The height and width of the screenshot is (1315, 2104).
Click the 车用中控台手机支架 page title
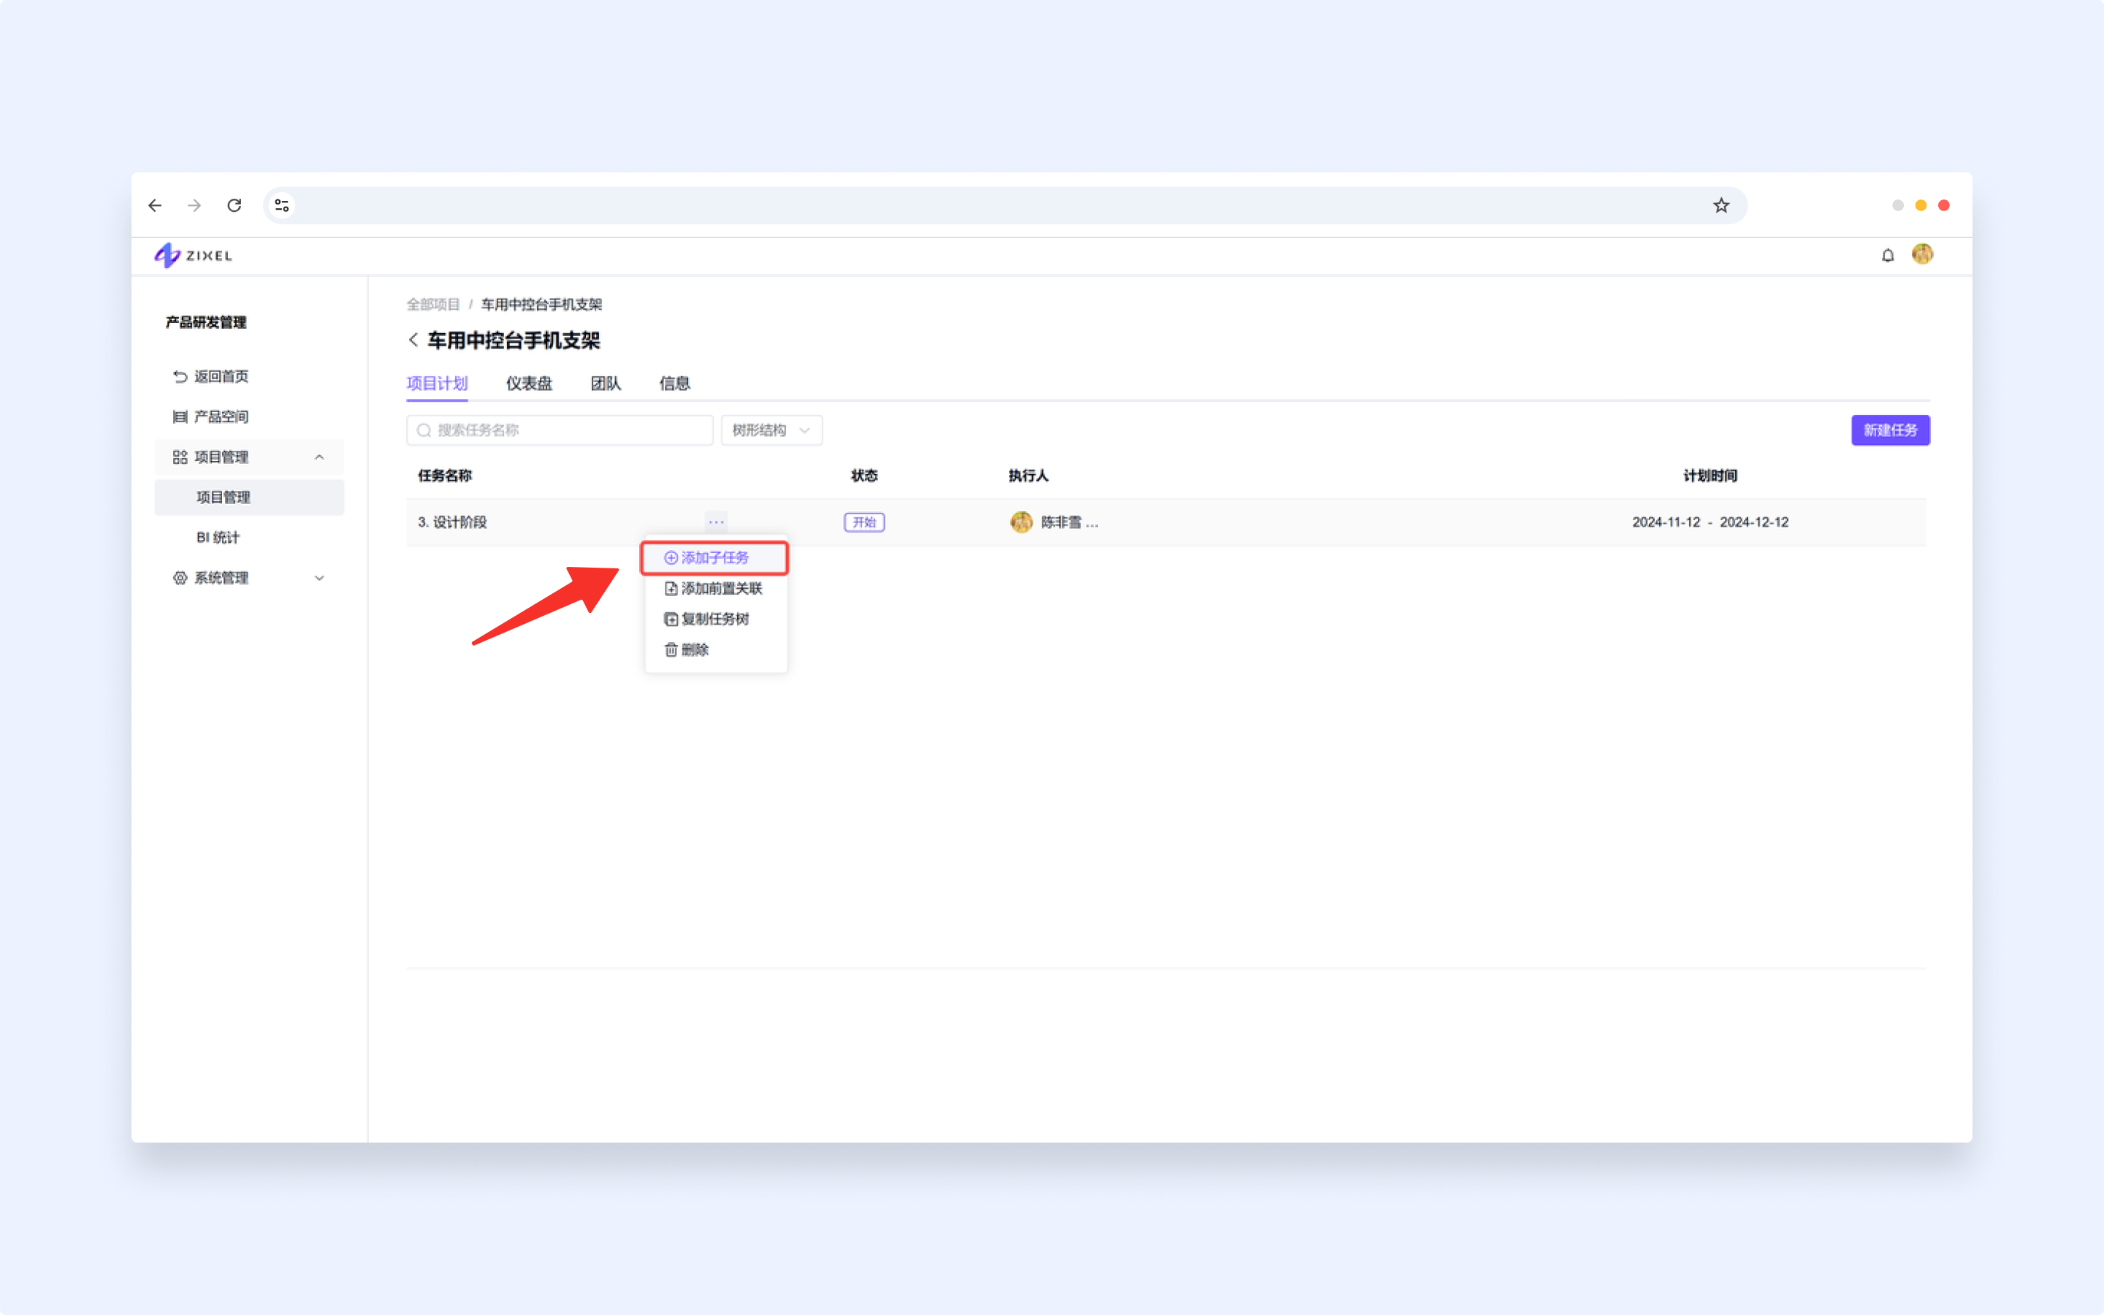514,340
